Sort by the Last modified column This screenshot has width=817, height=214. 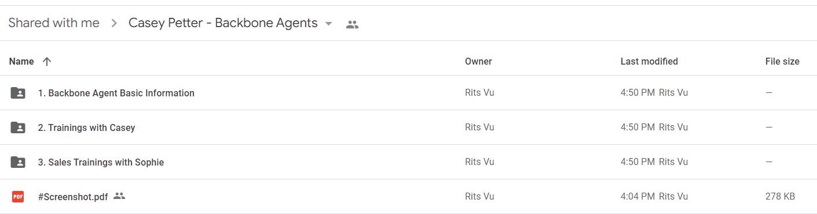(649, 61)
